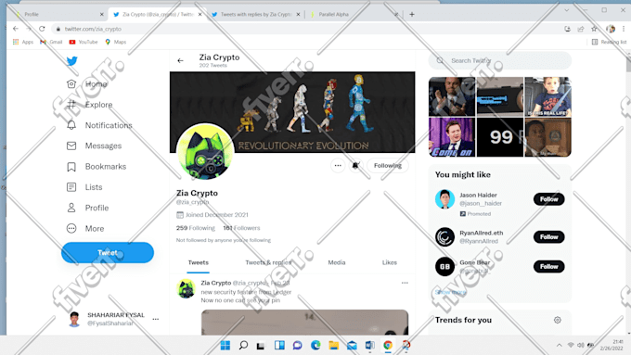This screenshot has width=631, height=355.
Task: Open Messages in the sidebar
Action: point(94,146)
